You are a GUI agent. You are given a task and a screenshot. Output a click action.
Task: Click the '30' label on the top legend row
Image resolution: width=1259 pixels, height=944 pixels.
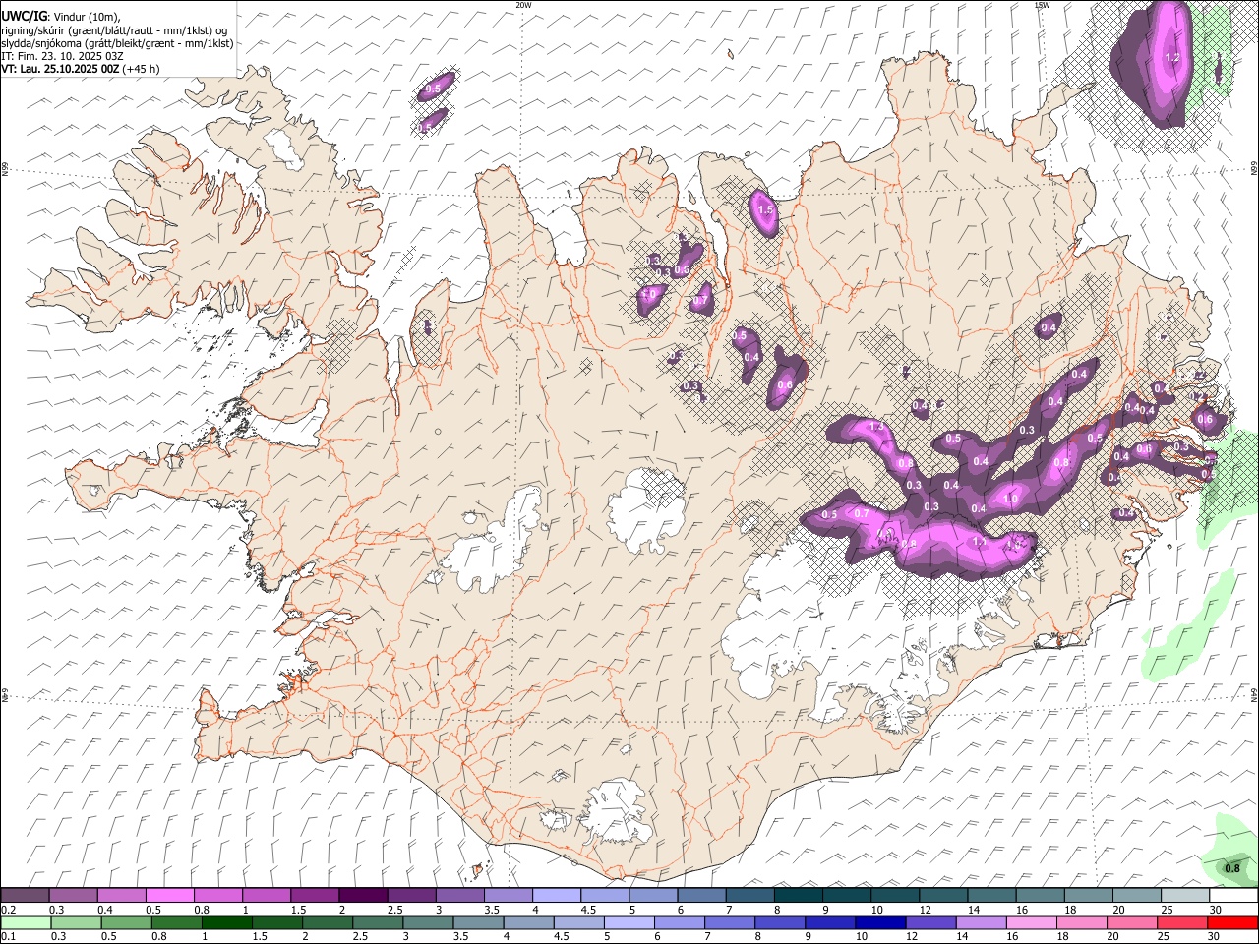click(x=1216, y=909)
